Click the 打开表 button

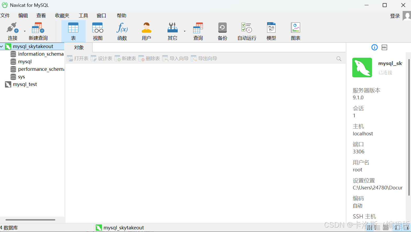pos(78,59)
